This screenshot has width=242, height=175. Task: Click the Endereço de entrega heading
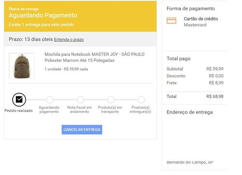pos(190,112)
